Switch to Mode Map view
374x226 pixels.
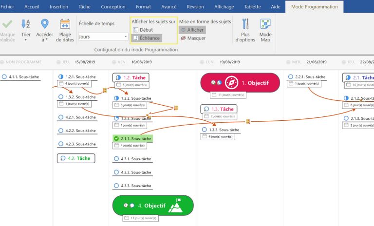pos(265,25)
